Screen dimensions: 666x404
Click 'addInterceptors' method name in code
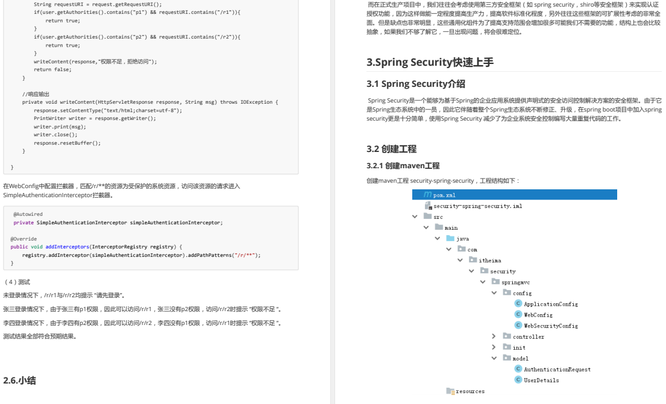click(67, 247)
